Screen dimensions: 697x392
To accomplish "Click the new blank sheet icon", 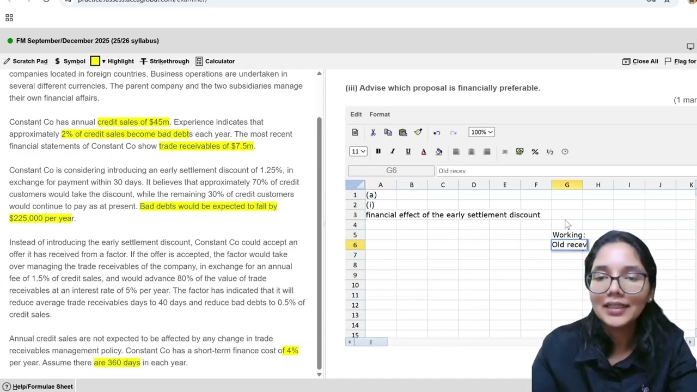I will click(355, 132).
